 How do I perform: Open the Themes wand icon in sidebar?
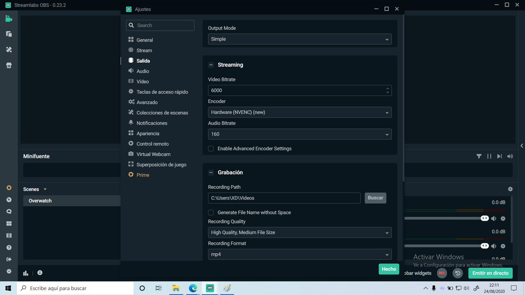click(x=9, y=50)
